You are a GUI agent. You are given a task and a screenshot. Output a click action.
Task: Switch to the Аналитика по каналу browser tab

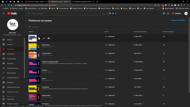coord(36,2)
